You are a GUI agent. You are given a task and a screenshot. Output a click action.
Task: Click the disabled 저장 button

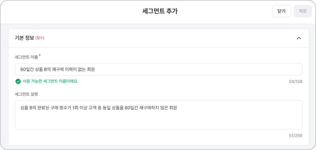pyautogui.click(x=303, y=11)
